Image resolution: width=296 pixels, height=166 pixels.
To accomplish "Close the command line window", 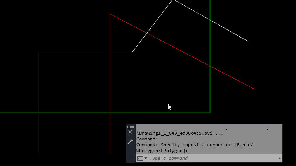I will pos(130,132).
